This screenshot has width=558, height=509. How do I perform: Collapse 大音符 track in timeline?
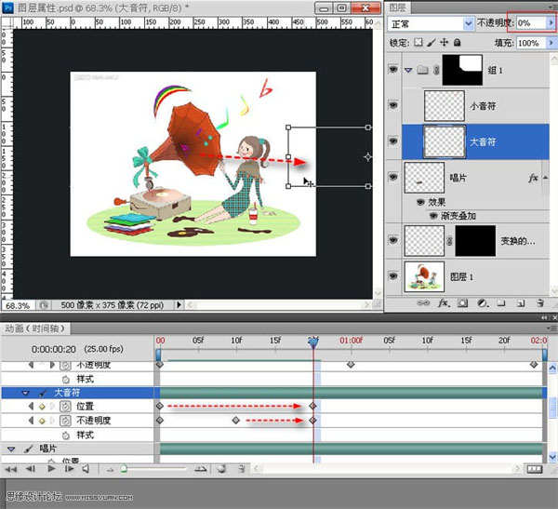(26, 394)
